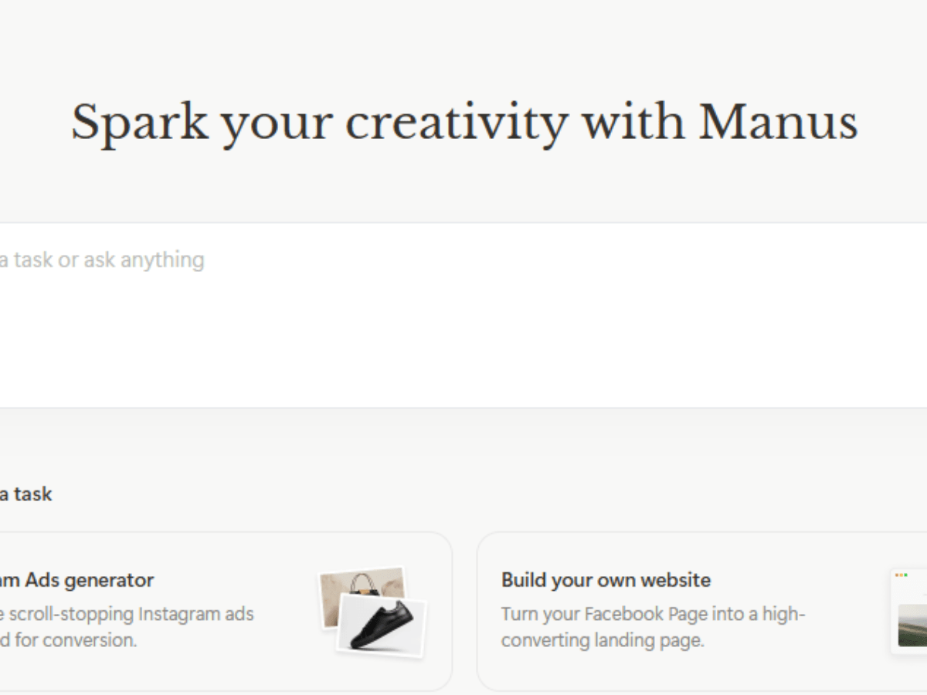Click the green dot in the mockup window

[905, 575]
